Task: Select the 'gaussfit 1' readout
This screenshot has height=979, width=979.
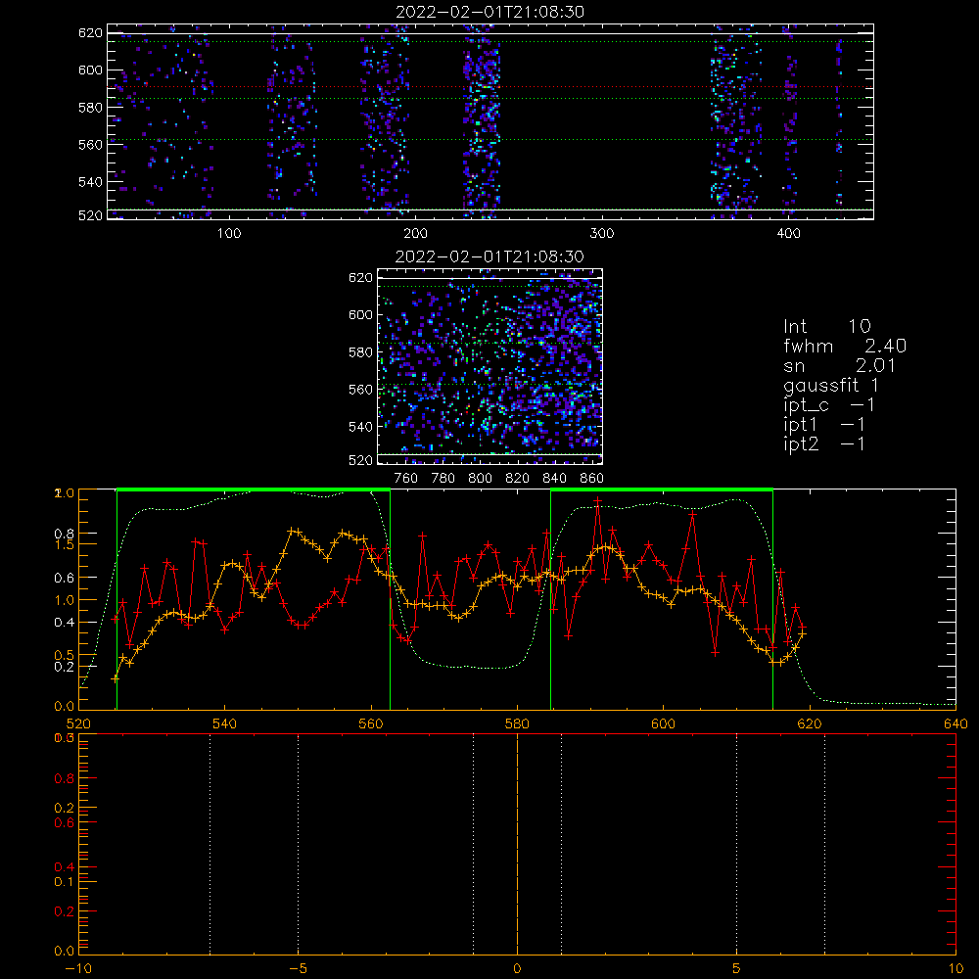Action: [x=831, y=386]
